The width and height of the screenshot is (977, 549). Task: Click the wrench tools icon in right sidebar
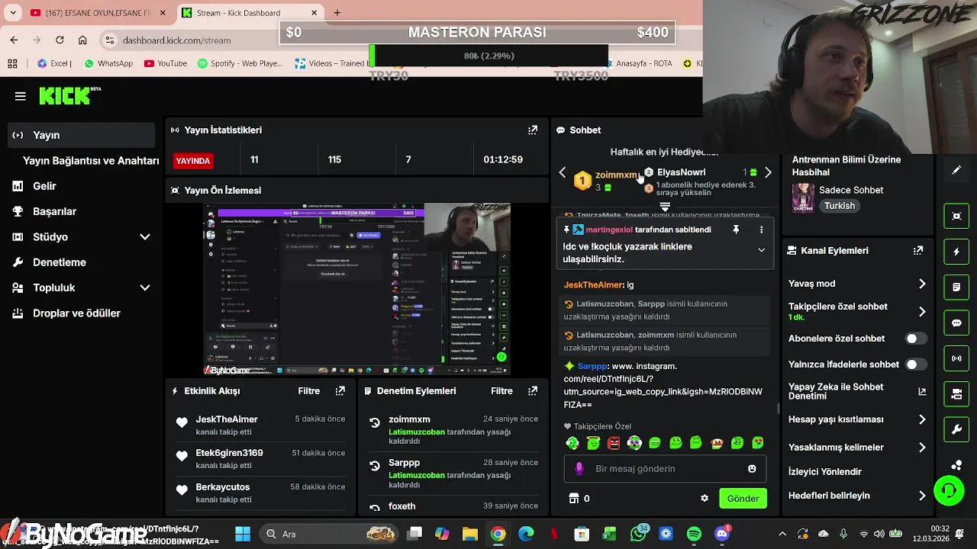coord(956,429)
